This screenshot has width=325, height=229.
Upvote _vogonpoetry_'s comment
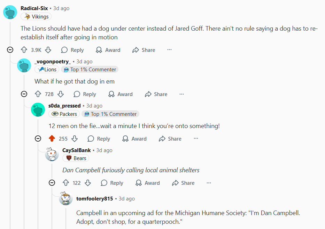click(38, 94)
